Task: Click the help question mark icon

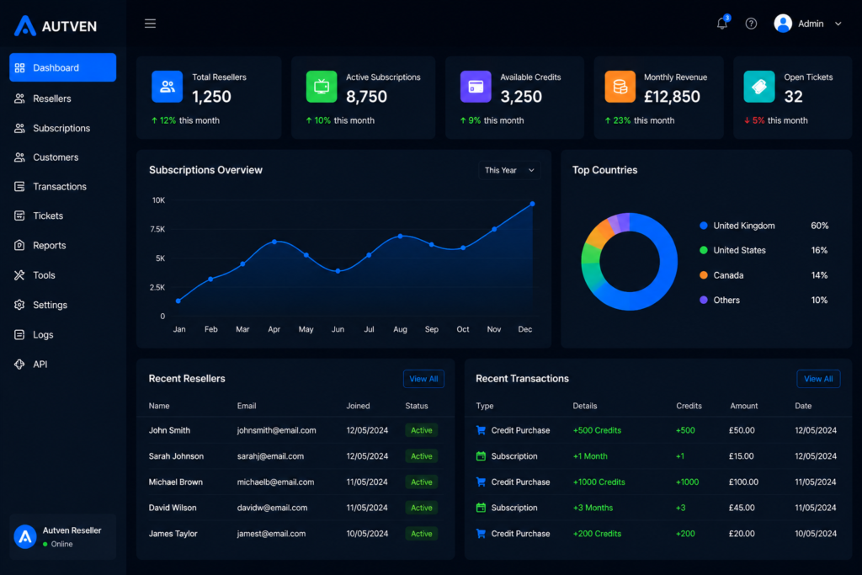Action: pyautogui.click(x=751, y=24)
